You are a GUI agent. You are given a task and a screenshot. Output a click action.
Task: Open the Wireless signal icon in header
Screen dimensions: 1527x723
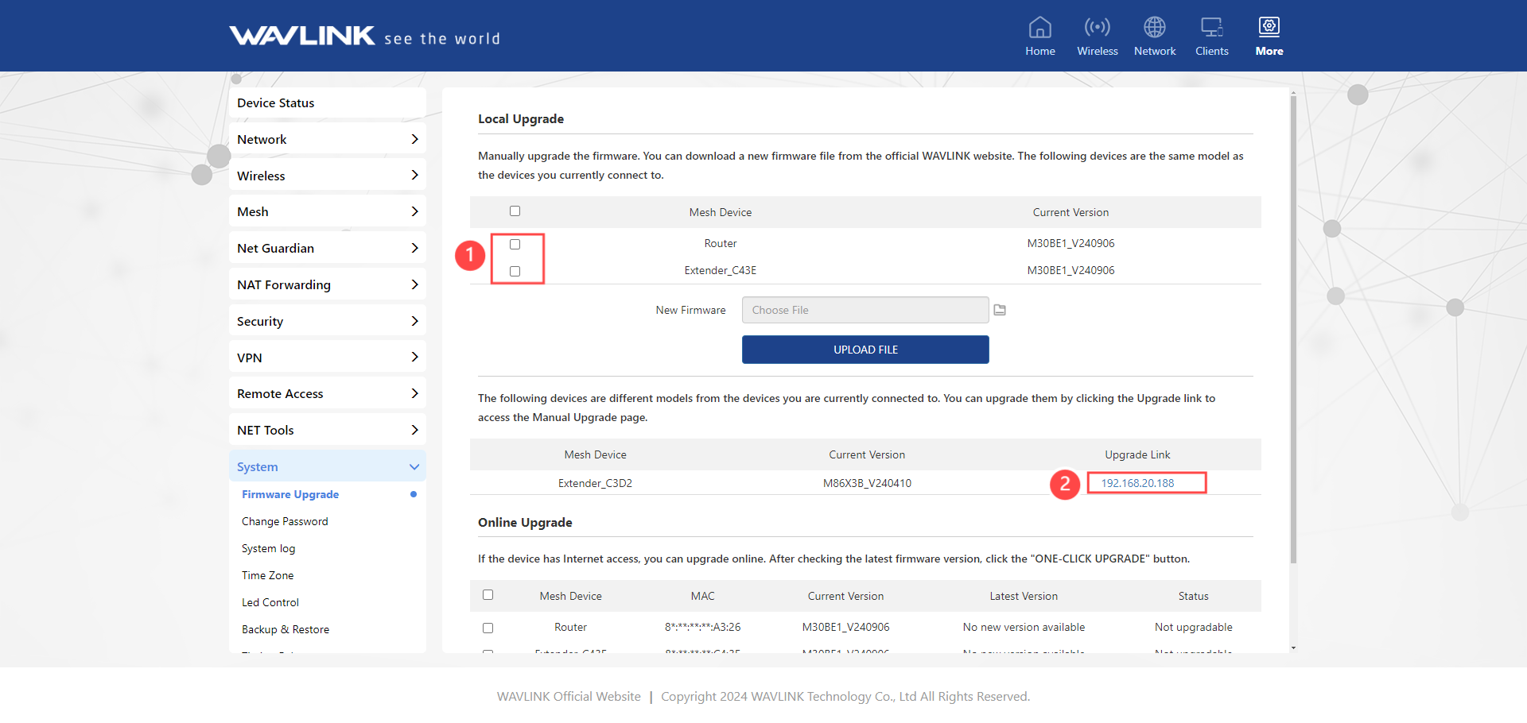pos(1097,28)
